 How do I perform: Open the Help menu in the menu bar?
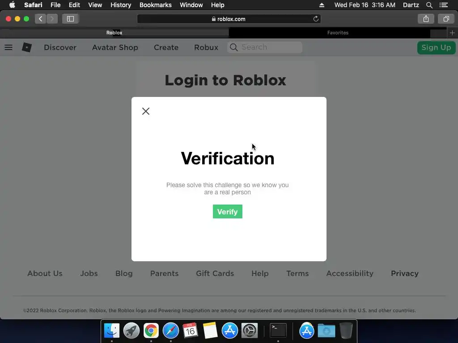(x=218, y=5)
